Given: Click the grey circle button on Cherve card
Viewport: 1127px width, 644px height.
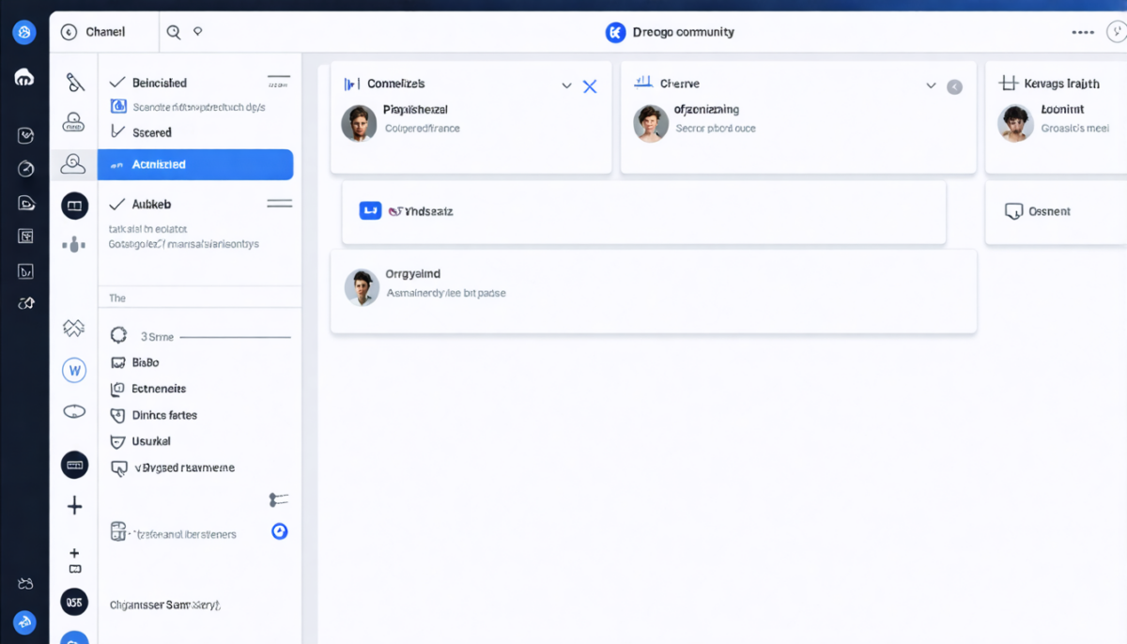Looking at the screenshot, I should [x=954, y=87].
